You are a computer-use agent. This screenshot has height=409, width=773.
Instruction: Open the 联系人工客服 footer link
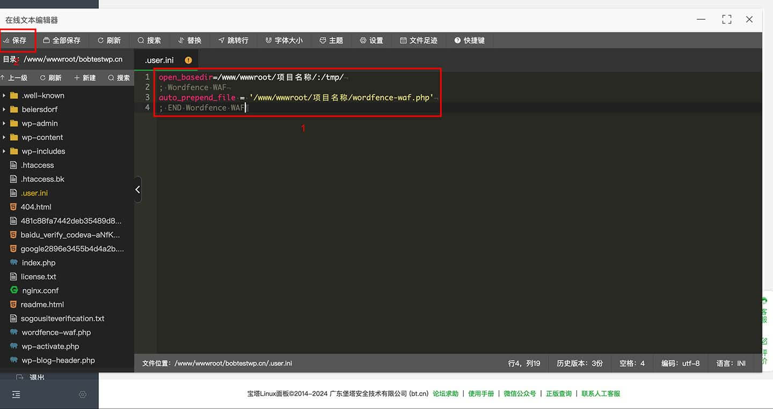[601, 393]
